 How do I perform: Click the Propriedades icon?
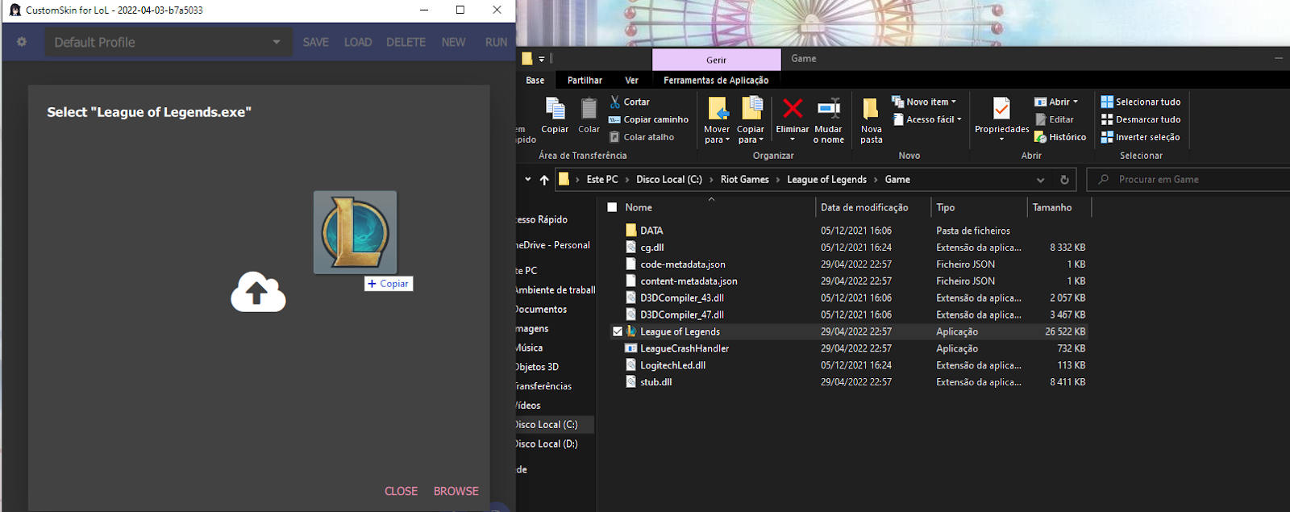pyautogui.click(x=1001, y=109)
